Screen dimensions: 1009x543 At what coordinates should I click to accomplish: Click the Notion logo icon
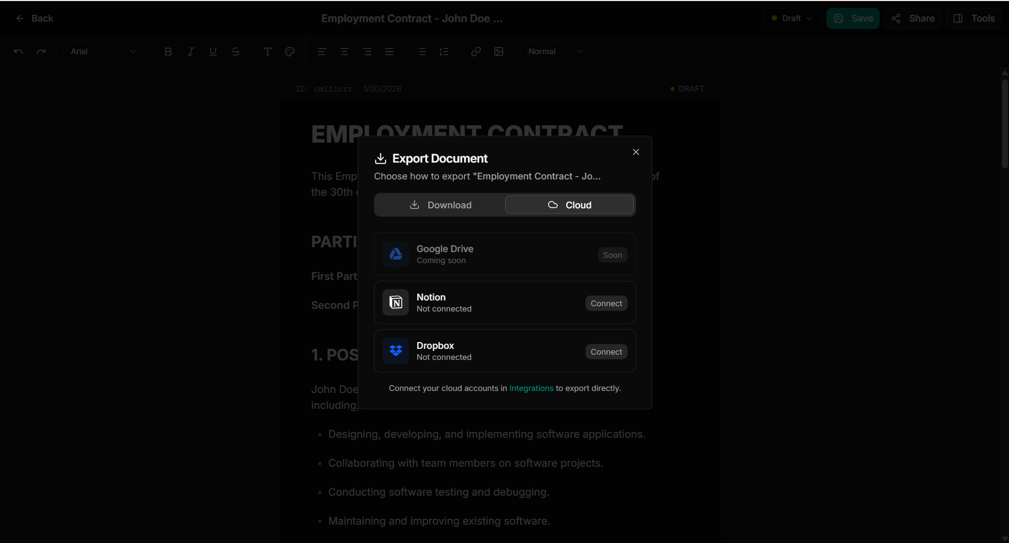point(396,303)
